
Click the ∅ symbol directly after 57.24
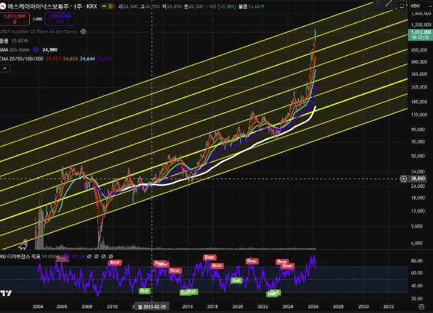(x=89, y=256)
